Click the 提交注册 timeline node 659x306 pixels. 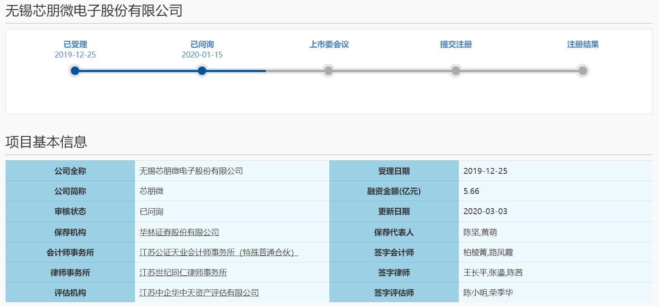455,71
